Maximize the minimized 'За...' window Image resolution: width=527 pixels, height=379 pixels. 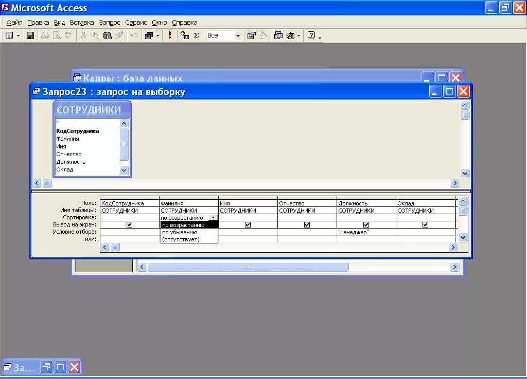click(61, 367)
